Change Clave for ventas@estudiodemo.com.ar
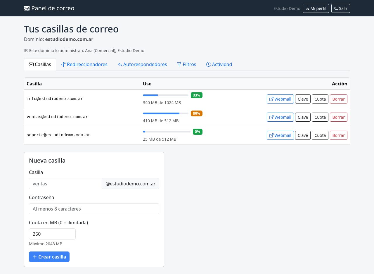The image size is (374, 274). pyautogui.click(x=303, y=117)
